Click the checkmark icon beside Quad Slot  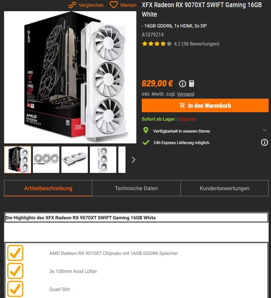[x=15, y=289]
